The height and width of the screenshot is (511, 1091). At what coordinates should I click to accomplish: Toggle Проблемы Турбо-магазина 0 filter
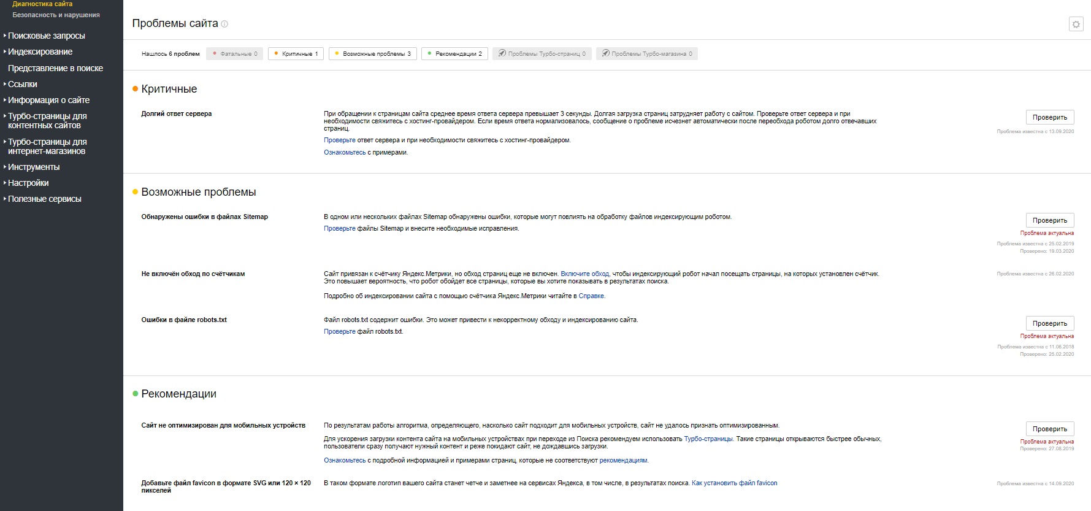(647, 54)
